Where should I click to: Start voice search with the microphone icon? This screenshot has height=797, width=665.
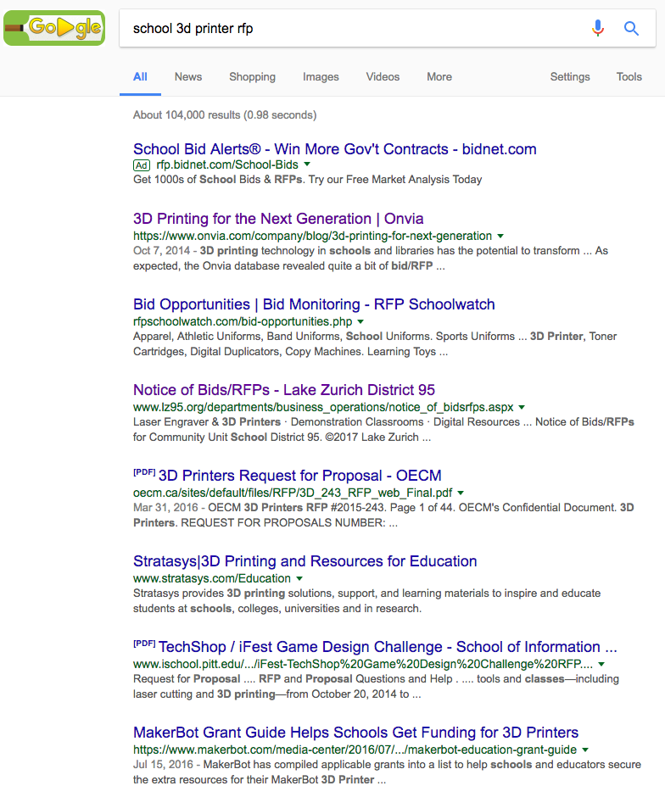[x=598, y=28]
